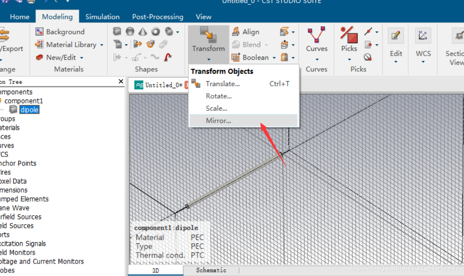Switch to the Schematic view tab
This screenshot has width=464, height=276.
coord(211,270)
